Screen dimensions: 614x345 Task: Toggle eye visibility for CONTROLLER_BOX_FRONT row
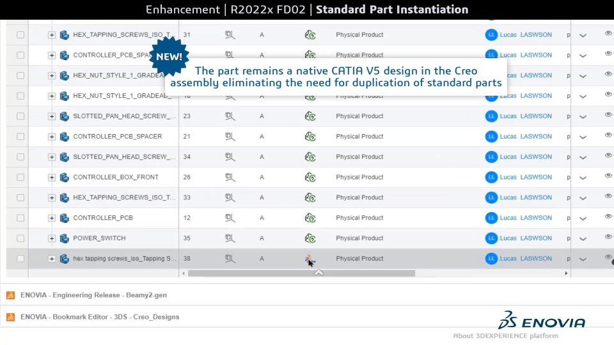[608, 176]
